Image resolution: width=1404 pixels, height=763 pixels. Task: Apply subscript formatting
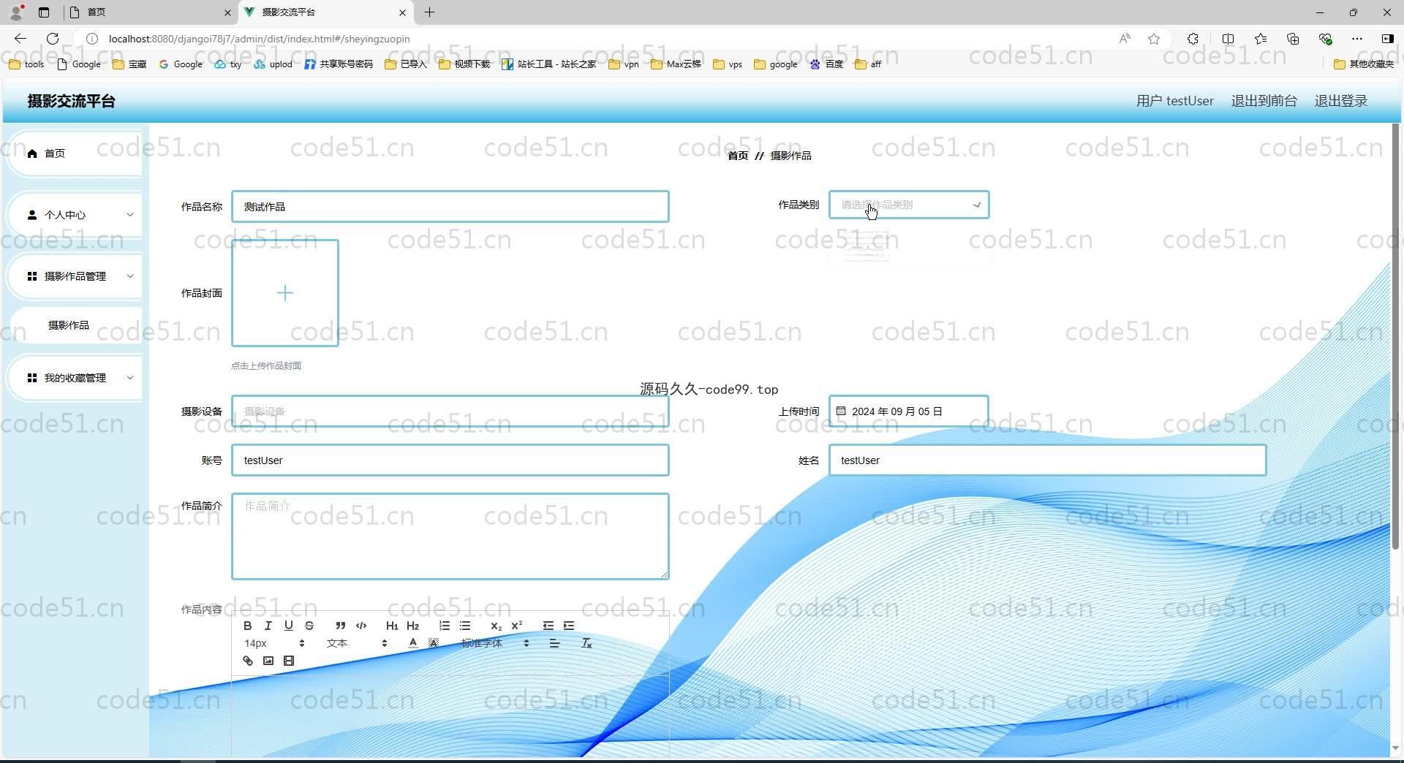496,626
